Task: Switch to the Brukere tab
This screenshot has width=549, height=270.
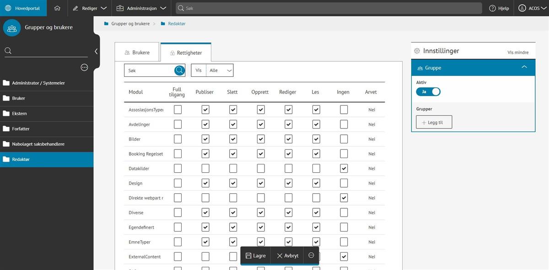Action: click(x=137, y=53)
